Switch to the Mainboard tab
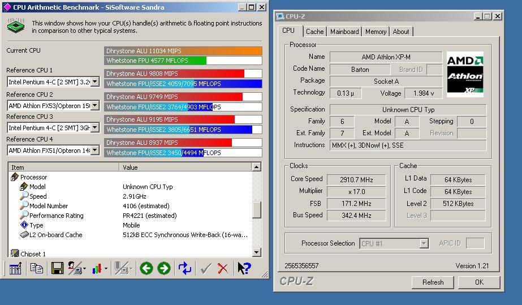 pyautogui.click(x=344, y=32)
